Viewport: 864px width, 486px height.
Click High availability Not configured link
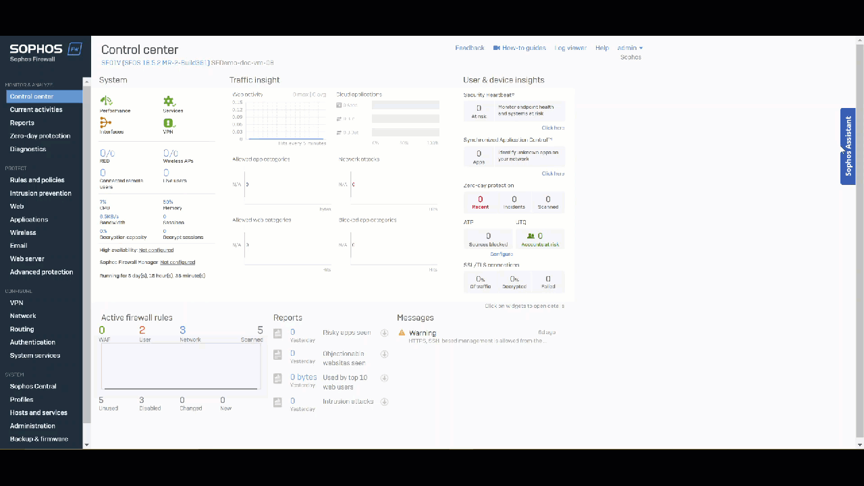pos(156,250)
